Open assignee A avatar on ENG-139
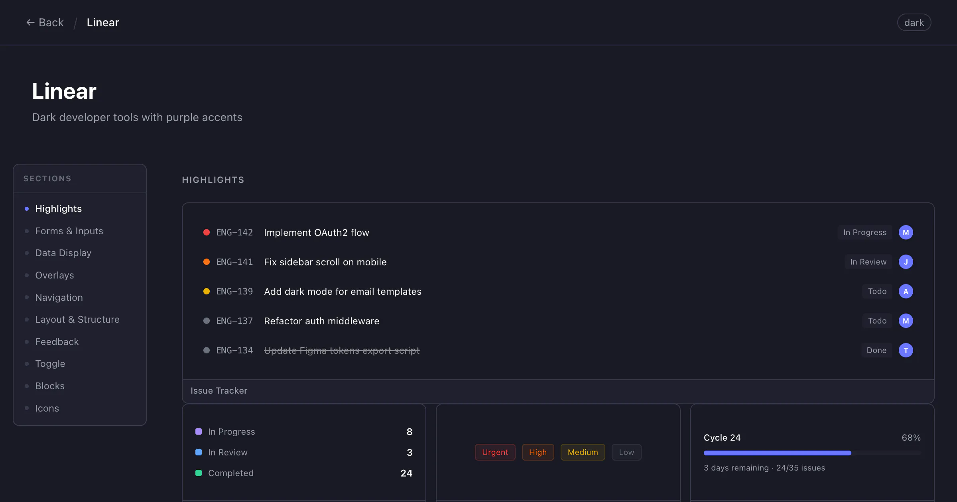Image resolution: width=957 pixels, height=502 pixels. (906, 291)
